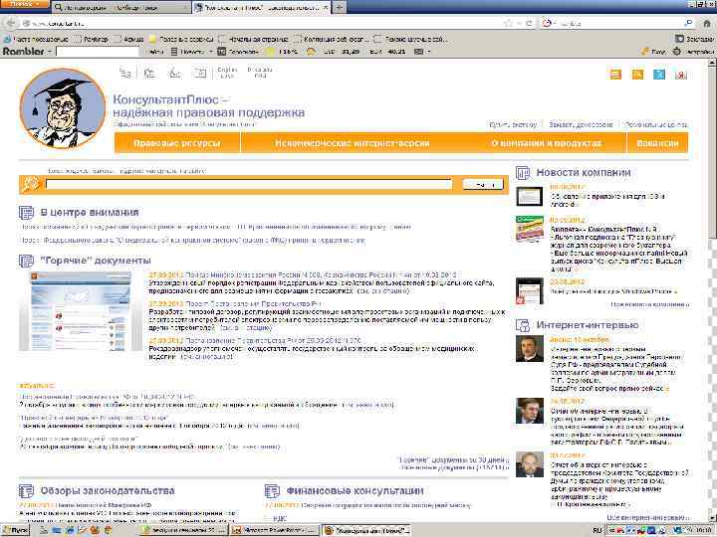
Task: Click the weather sun icon in Rambler toolbar
Action: pos(270,52)
